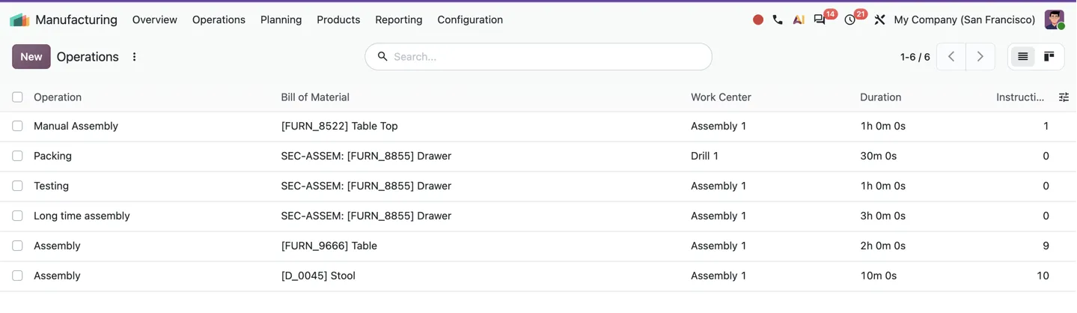Go to previous page of records
This screenshot has height=313, width=1077.
(951, 57)
